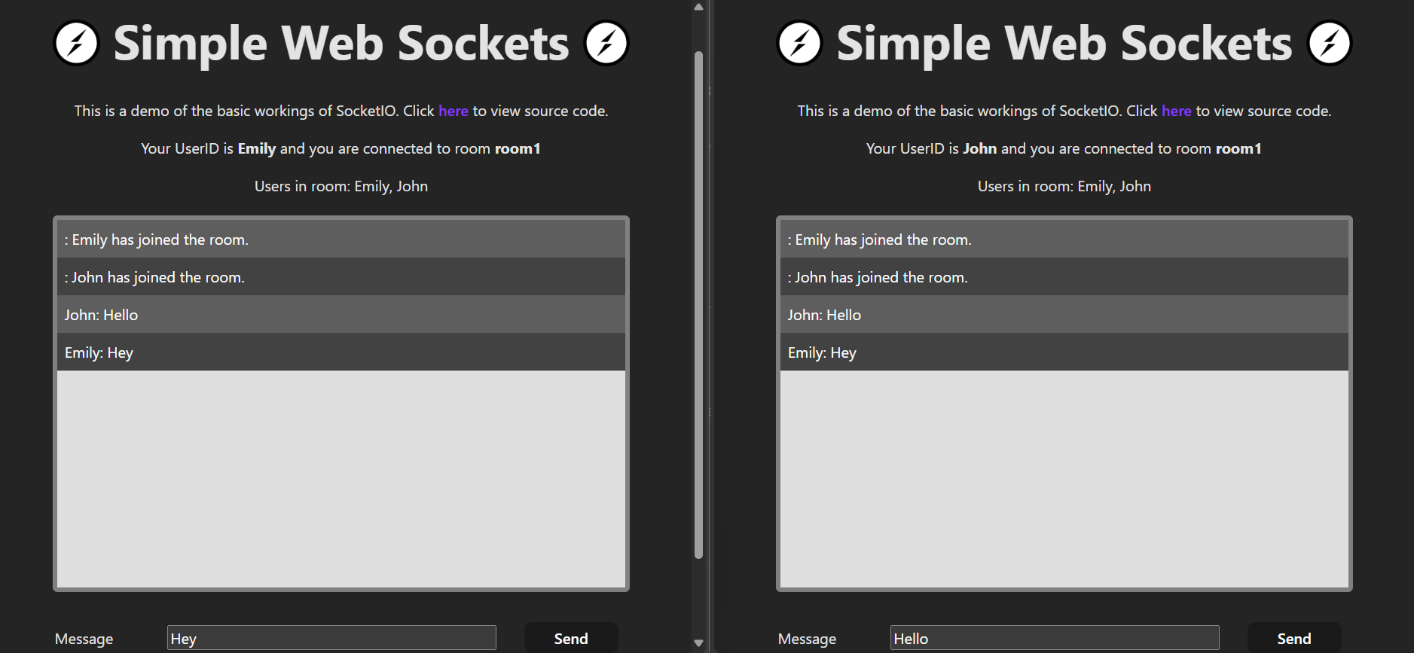Select 'John: Hello' message in John's chat
The height and width of the screenshot is (653, 1414).
tap(1064, 314)
